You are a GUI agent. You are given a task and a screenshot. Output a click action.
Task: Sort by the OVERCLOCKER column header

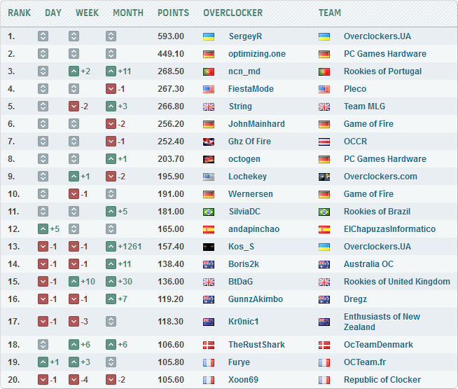point(233,13)
